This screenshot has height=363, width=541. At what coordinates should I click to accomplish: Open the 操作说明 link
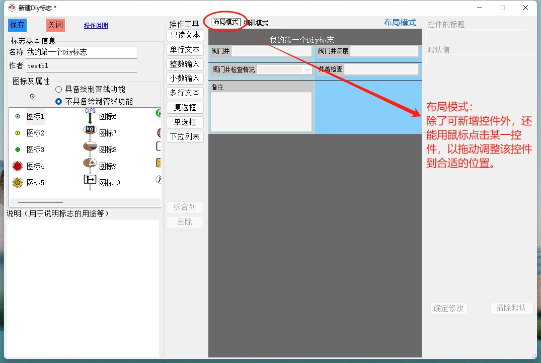[96, 26]
